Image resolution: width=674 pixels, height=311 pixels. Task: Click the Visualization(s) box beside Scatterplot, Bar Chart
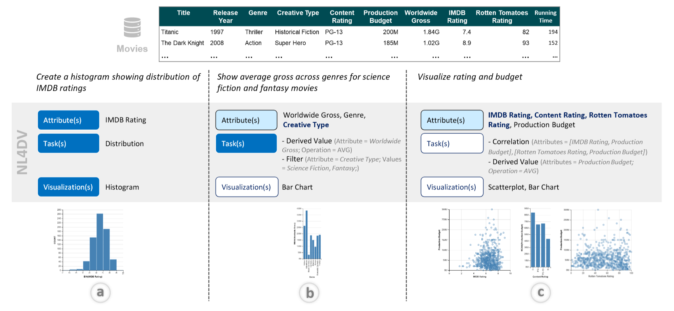452,187
